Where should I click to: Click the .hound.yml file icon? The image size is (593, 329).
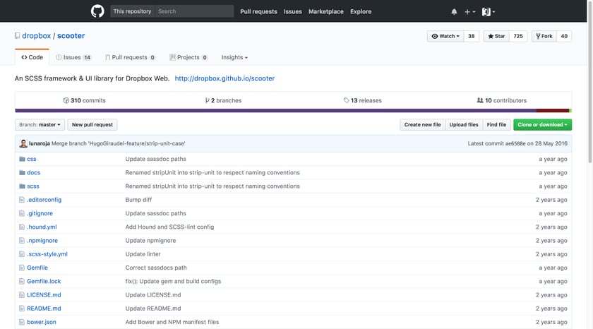[x=22, y=227]
